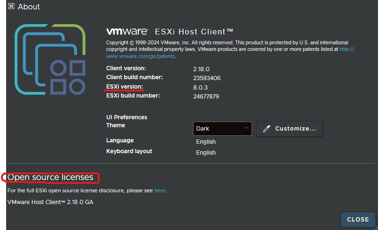The width and height of the screenshot is (378, 230).
Task: Open the 'here' open source disclosure link
Action: (x=160, y=190)
